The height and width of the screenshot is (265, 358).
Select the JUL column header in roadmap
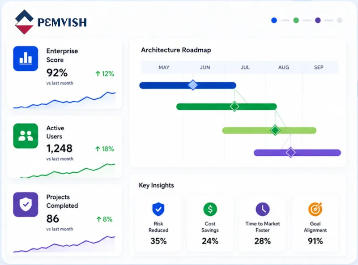[x=245, y=68]
